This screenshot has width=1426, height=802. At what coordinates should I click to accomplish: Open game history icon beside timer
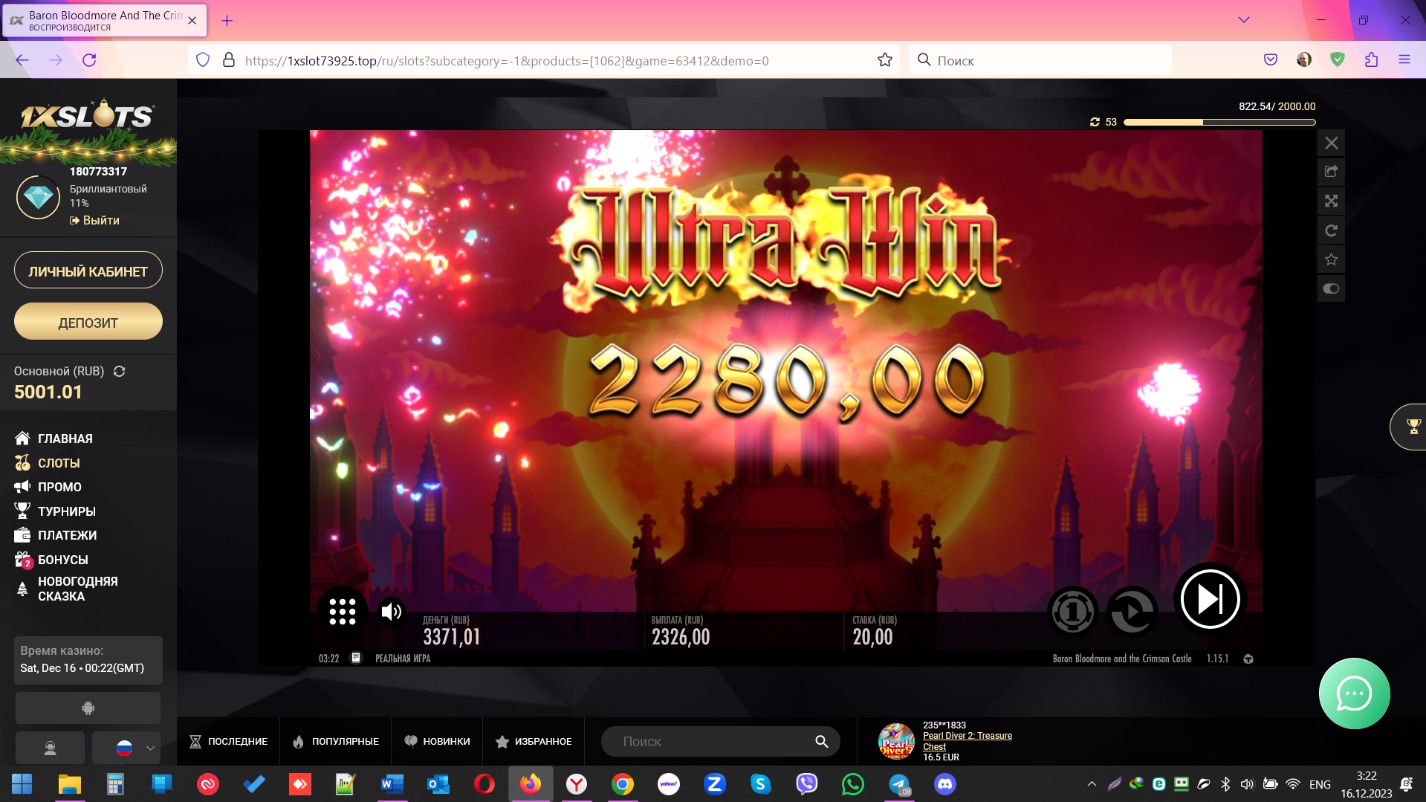coord(356,658)
